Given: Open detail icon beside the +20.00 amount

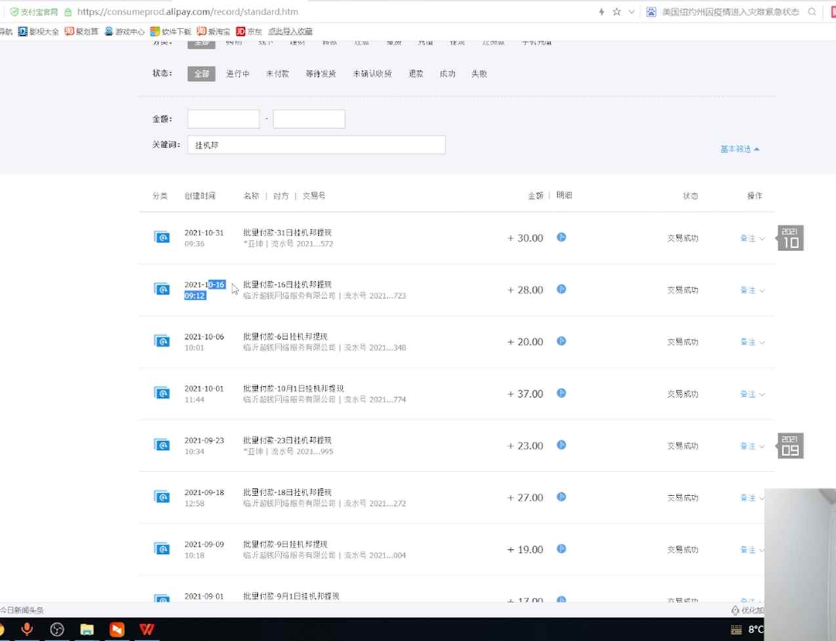Looking at the screenshot, I should point(561,341).
